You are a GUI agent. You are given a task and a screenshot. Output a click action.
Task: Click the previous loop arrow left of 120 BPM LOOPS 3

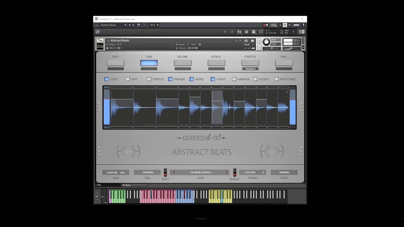click(174, 172)
